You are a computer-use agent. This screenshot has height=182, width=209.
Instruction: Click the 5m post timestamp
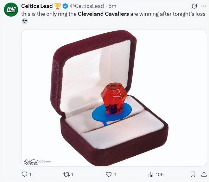[x=112, y=6]
